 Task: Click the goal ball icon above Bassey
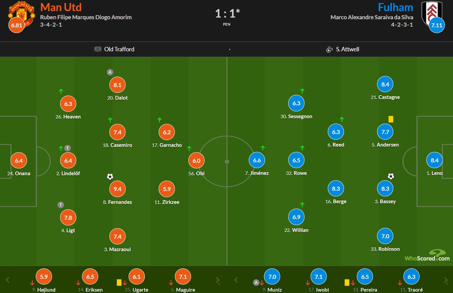391,176
